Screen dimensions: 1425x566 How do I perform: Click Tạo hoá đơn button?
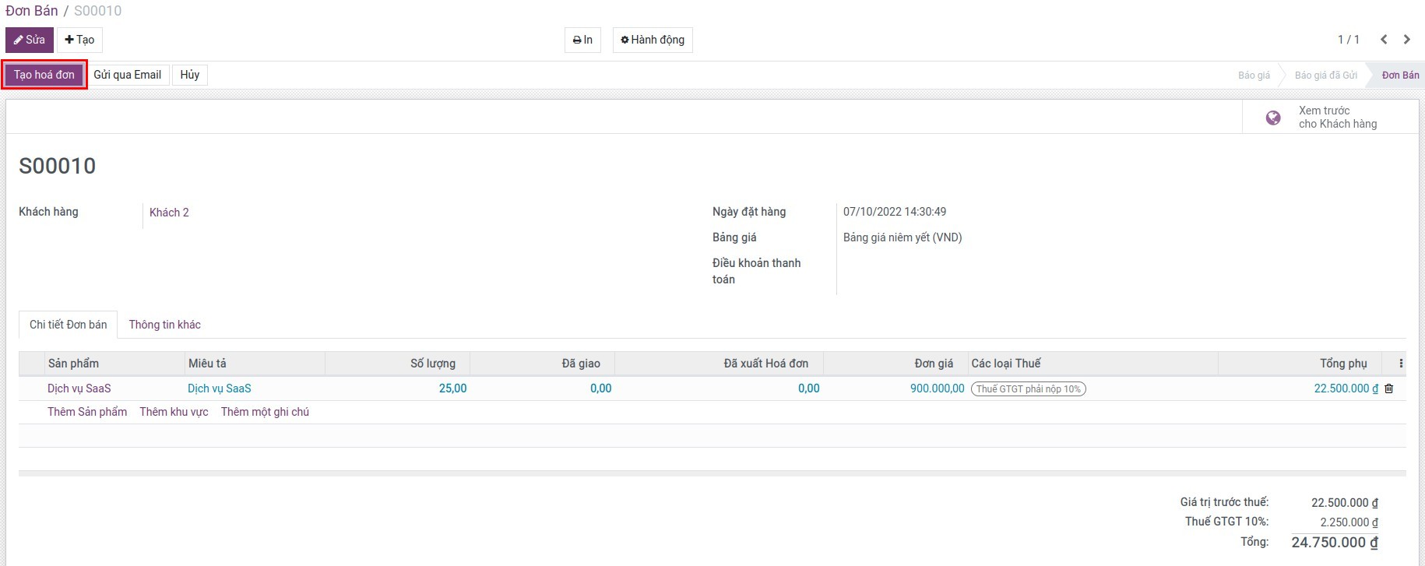[44, 75]
